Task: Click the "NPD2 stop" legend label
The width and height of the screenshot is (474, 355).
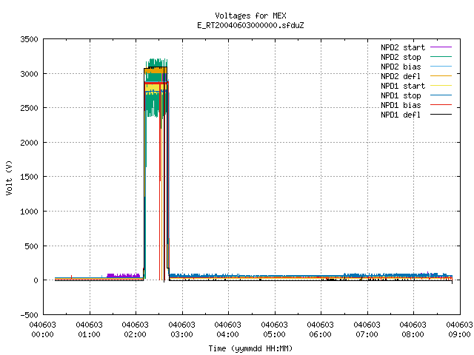Action: pos(401,57)
